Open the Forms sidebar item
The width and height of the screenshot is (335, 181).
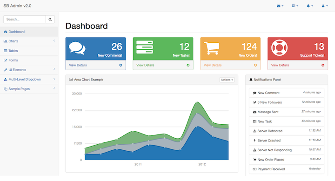pyautogui.click(x=29, y=60)
